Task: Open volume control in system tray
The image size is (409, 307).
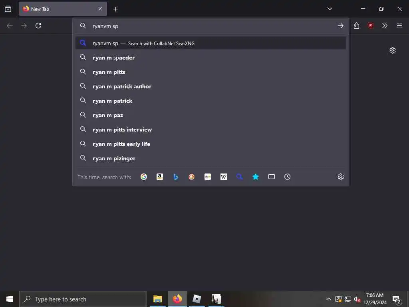Action: 357,299
